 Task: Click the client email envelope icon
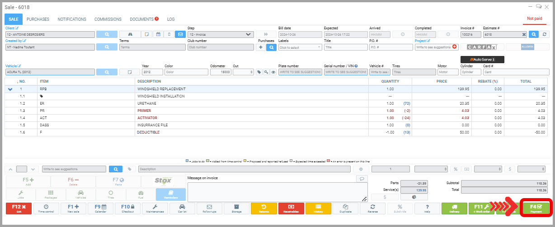coord(180,34)
